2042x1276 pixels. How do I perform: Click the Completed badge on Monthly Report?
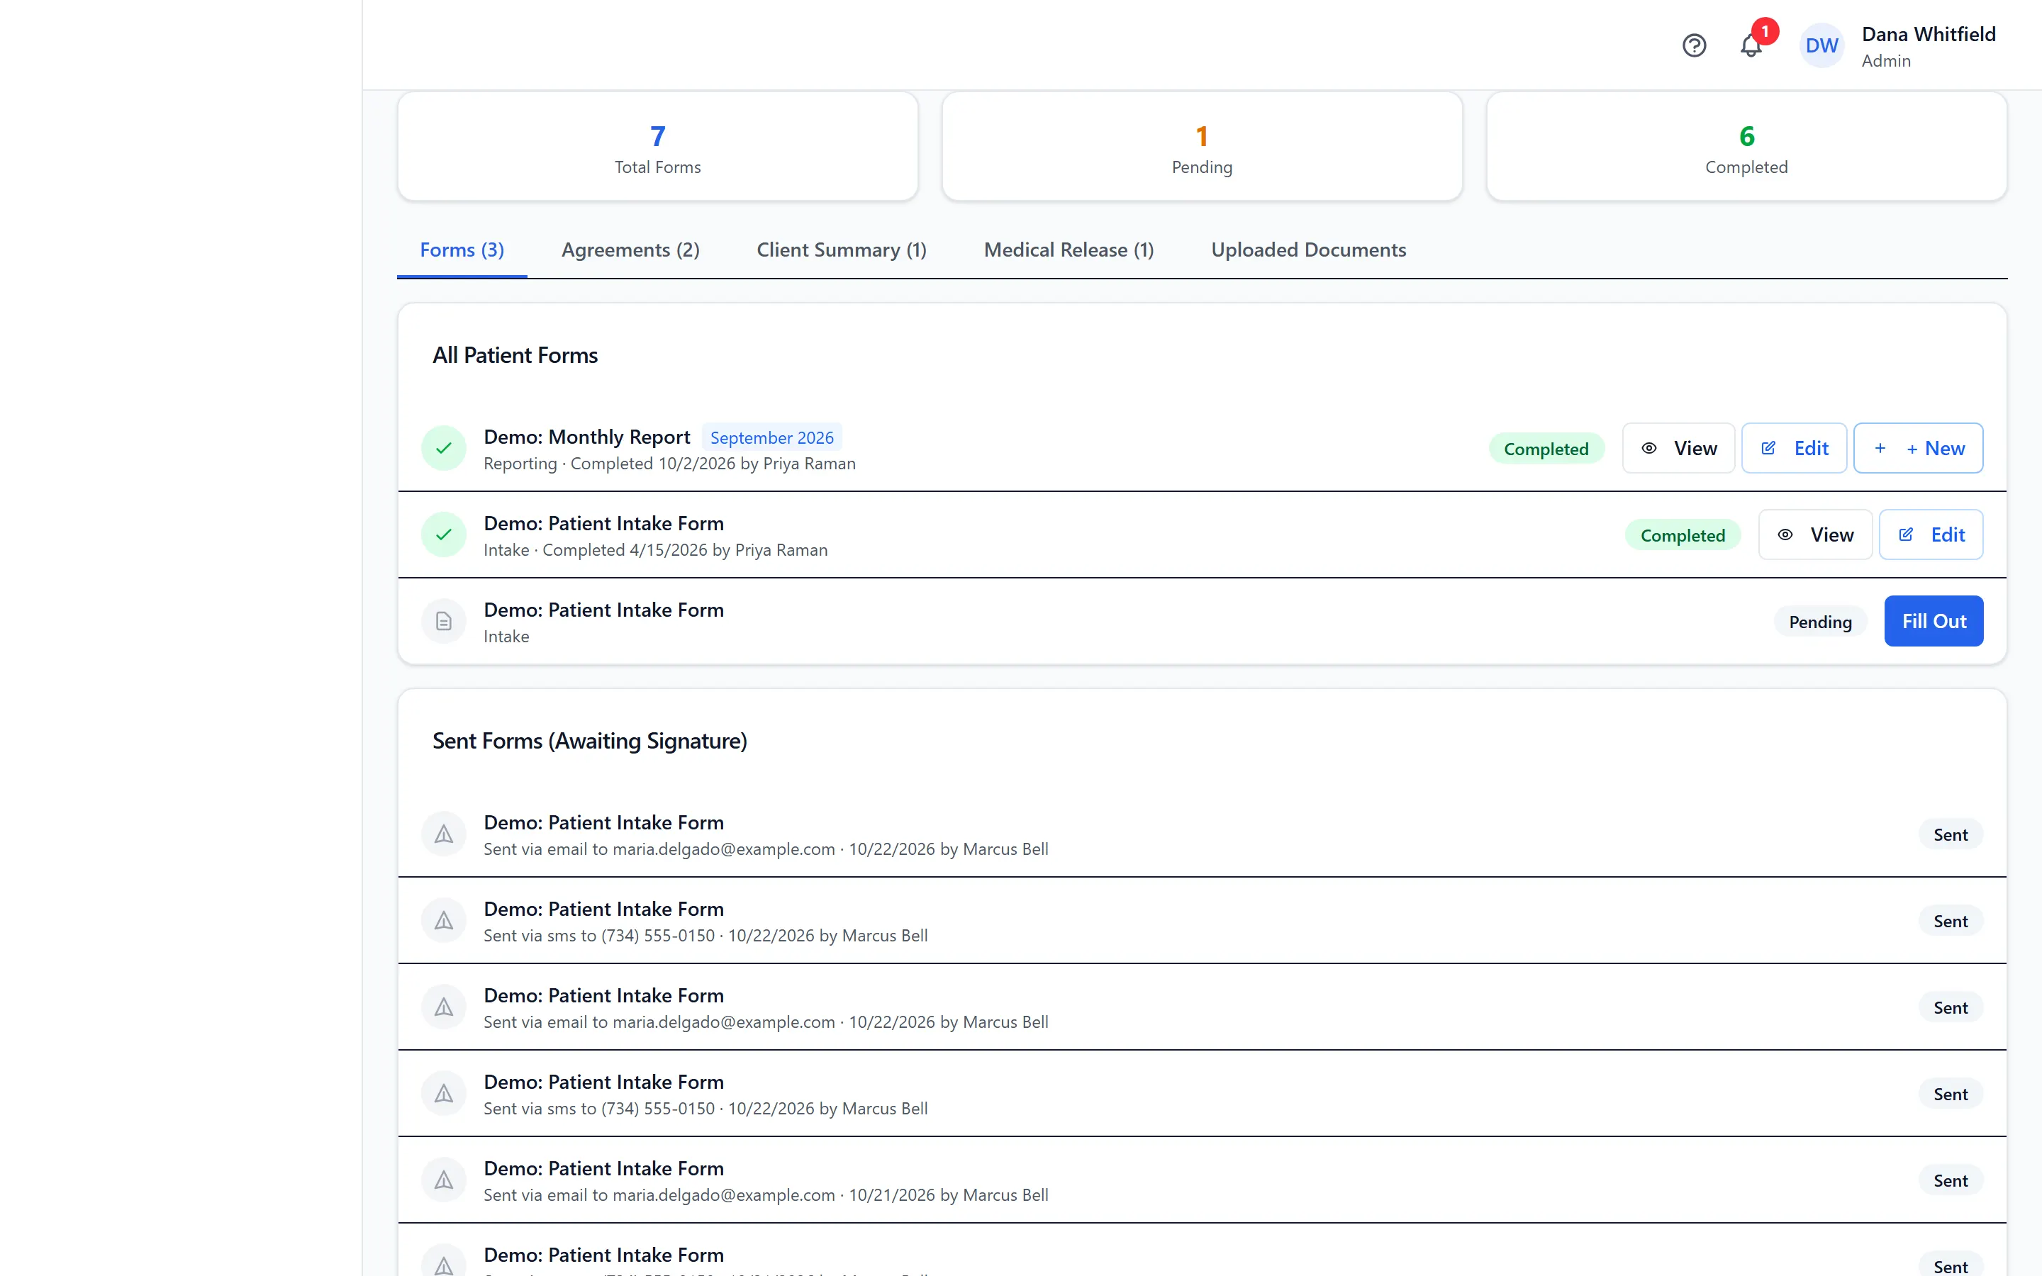pos(1546,449)
